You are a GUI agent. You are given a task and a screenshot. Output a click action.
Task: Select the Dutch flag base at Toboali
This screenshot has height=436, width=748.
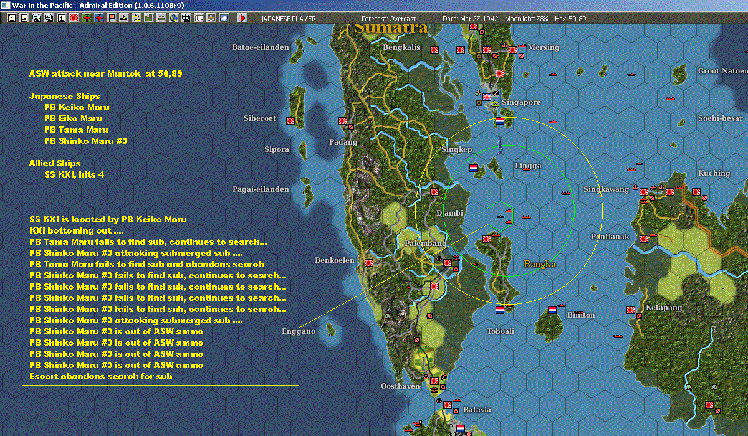tap(500, 310)
